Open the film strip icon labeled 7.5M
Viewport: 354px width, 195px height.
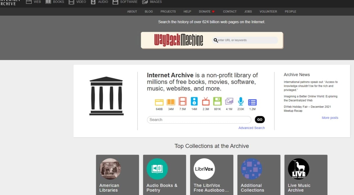point(182,101)
